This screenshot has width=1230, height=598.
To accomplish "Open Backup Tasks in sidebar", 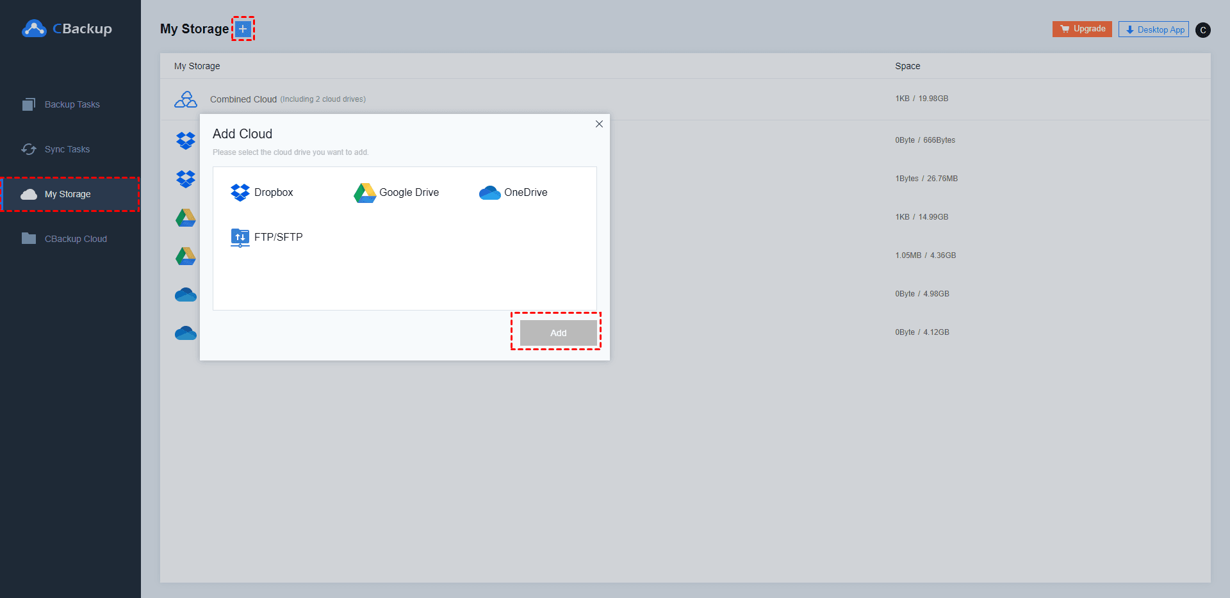I will coord(70,104).
